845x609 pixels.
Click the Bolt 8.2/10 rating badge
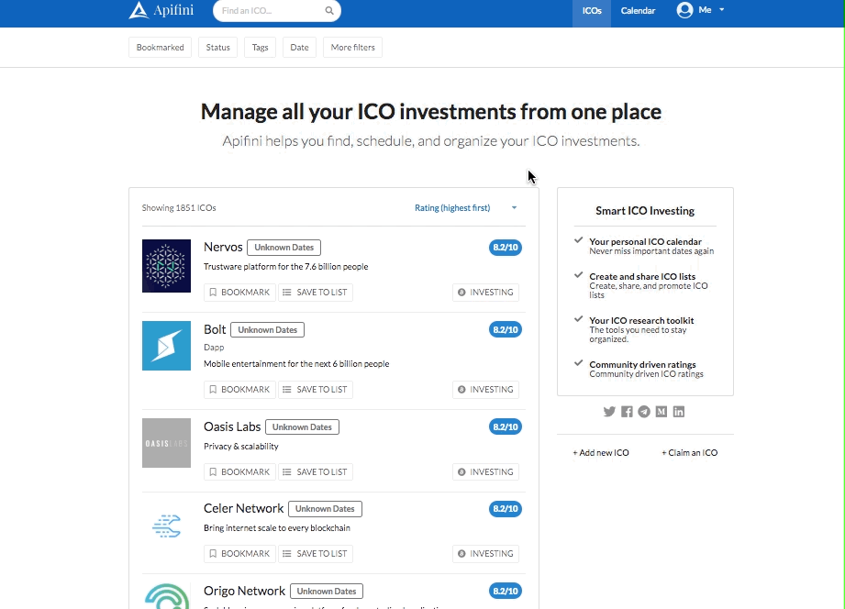pyautogui.click(x=505, y=329)
